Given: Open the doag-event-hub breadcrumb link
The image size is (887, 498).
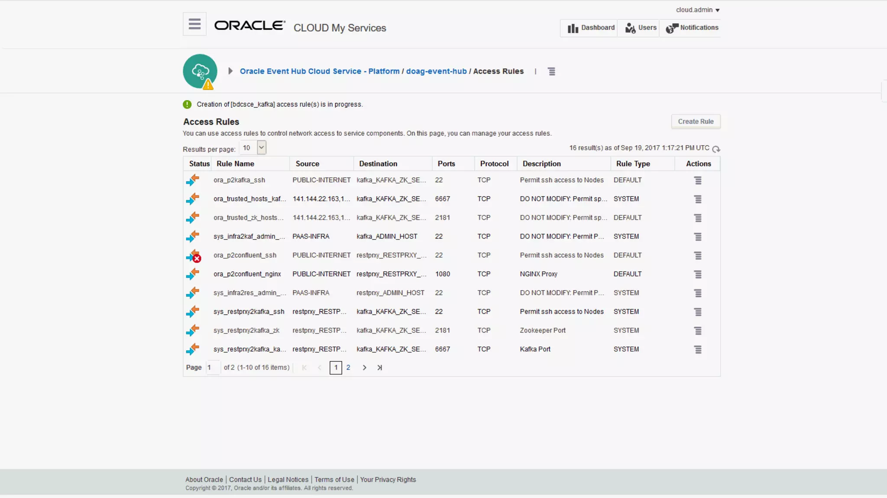Looking at the screenshot, I should point(436,71).
